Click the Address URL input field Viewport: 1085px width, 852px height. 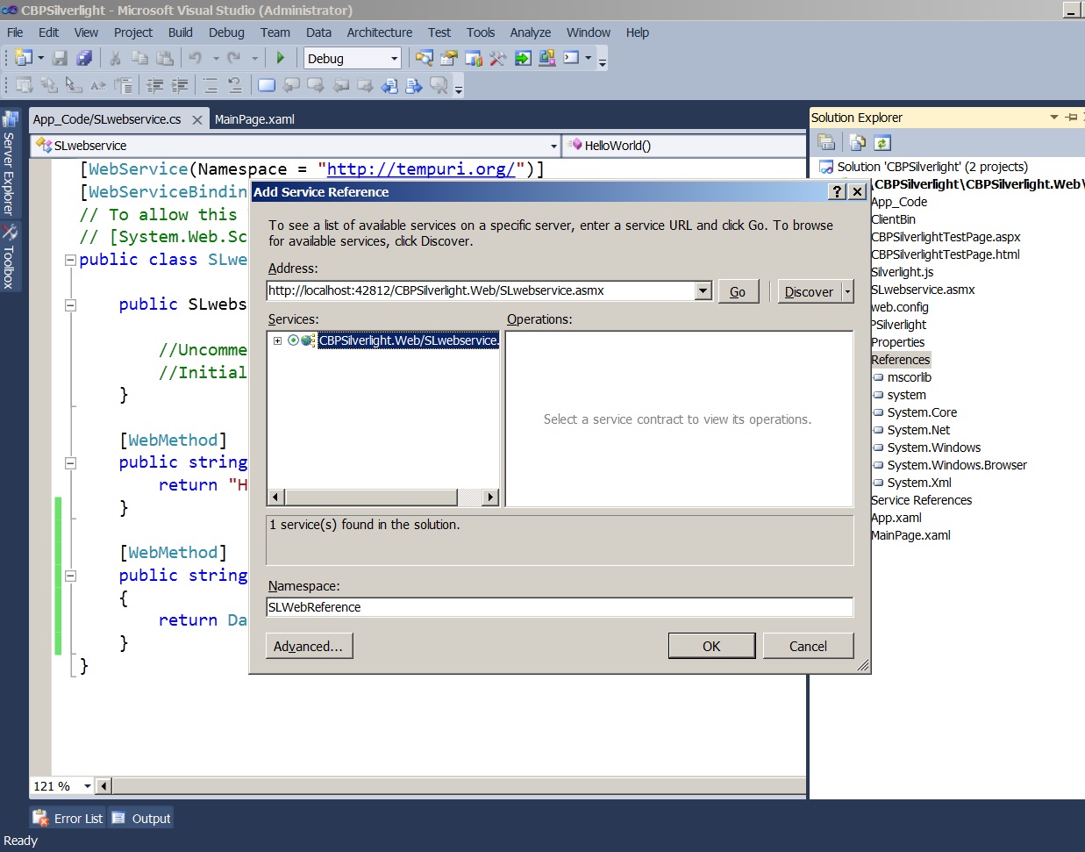pos(481,290)
